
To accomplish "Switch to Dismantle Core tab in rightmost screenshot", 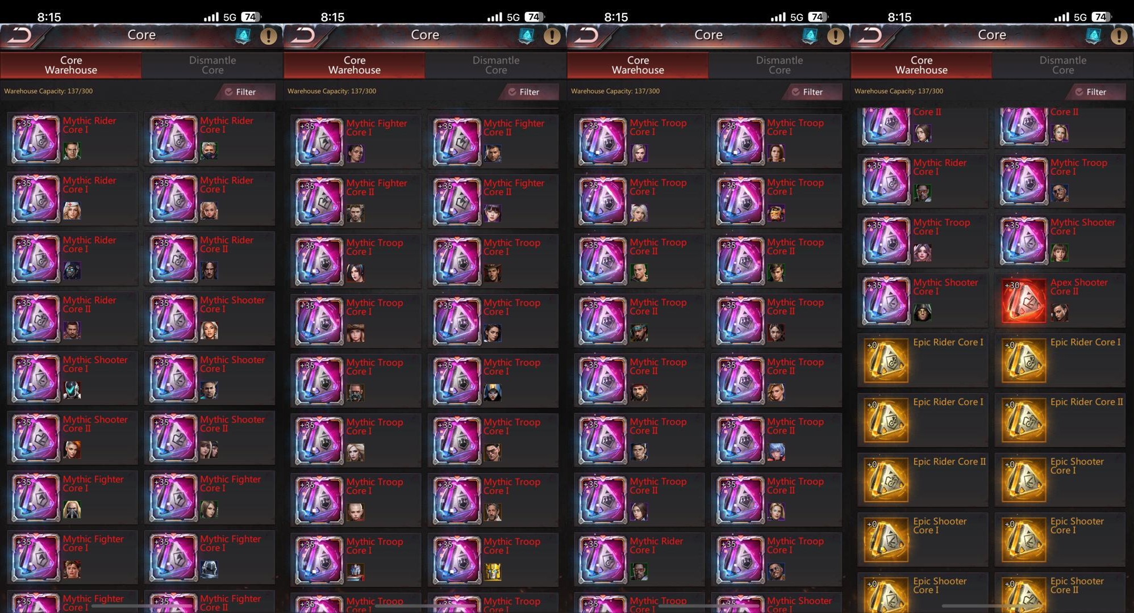I will (x=1063, y=65).
